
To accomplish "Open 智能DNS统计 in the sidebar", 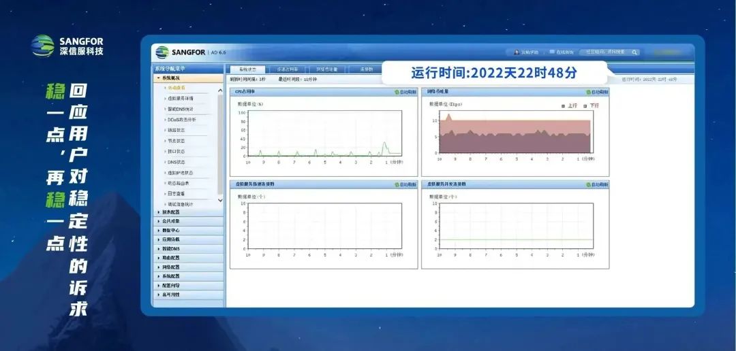I will [181, 110].
